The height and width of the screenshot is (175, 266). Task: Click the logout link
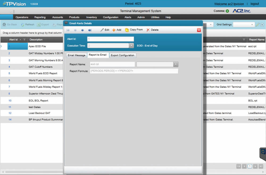(x=255, y=4)
